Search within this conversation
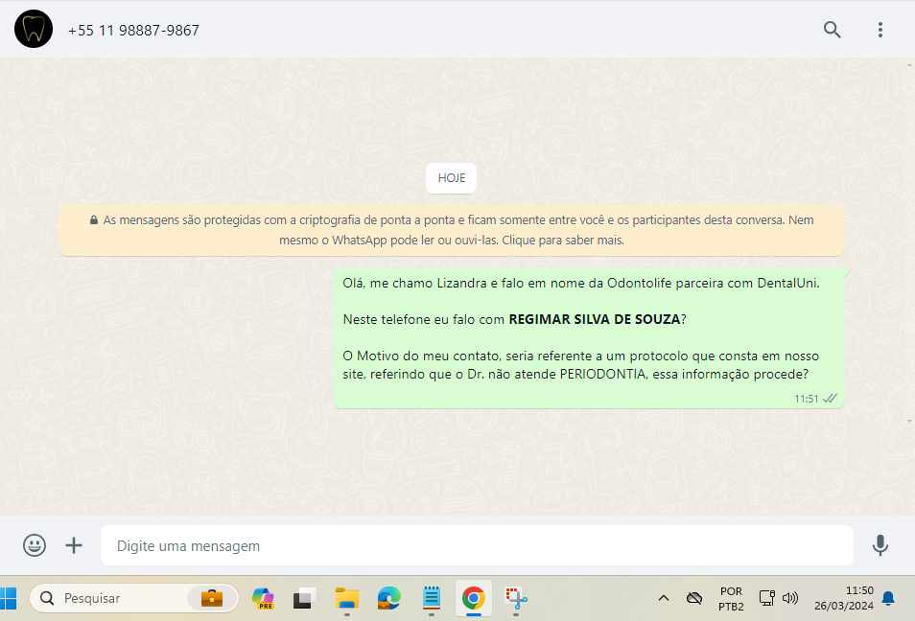This screenshot has height=621, width=915. 833,29
